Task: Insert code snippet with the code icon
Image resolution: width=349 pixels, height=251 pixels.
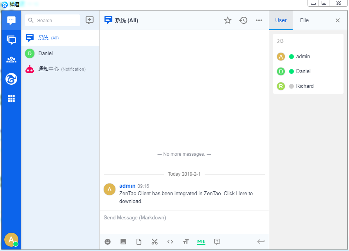Action: 170,242
